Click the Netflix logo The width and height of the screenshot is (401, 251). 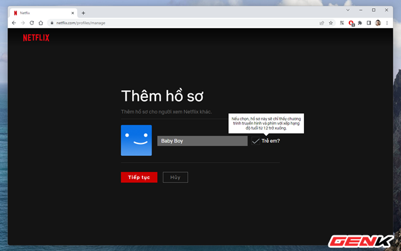(36, 38)
